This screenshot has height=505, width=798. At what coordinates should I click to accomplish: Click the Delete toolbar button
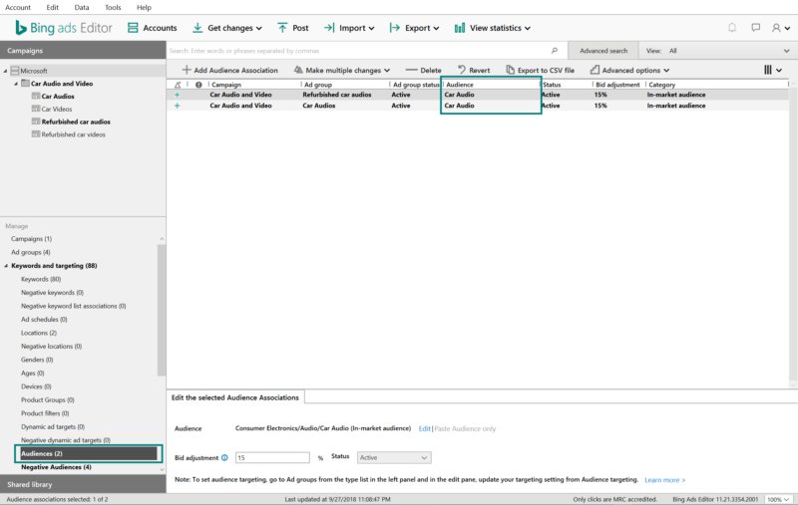pyautogui.click(x=423, y=70)
